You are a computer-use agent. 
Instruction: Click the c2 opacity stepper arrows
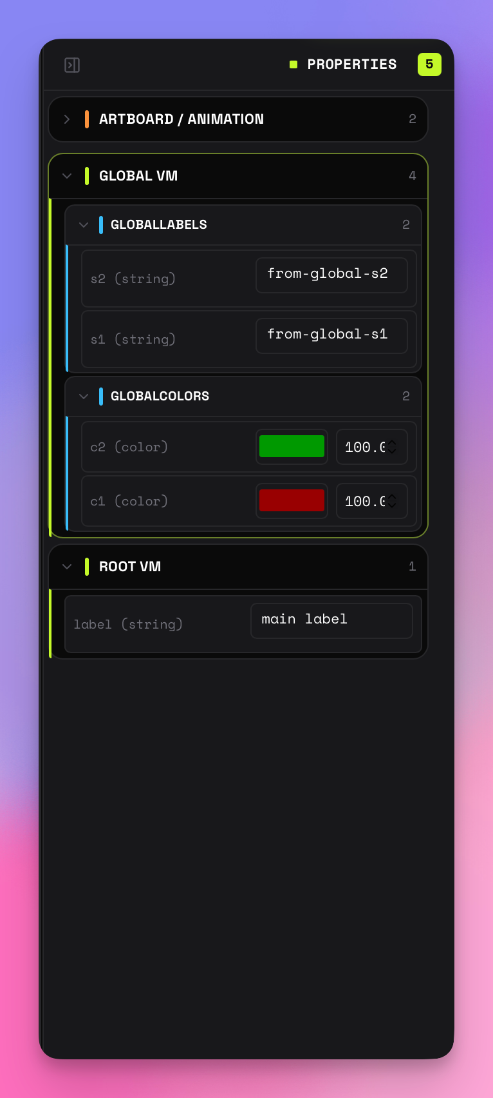tap(392, 447)
